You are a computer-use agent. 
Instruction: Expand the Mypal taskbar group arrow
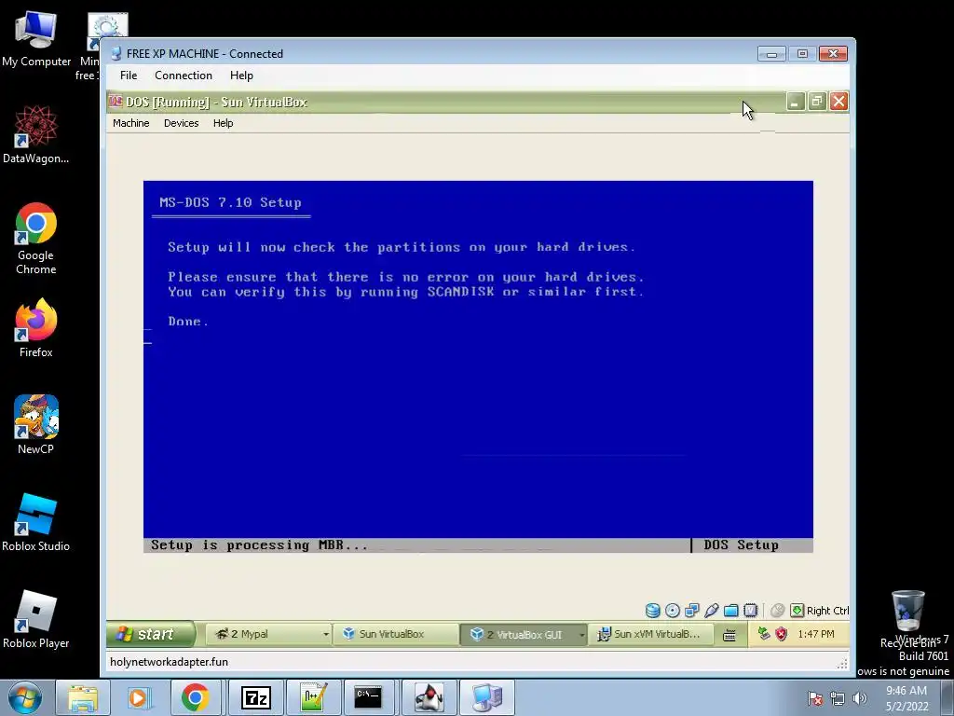pos(325,634)
